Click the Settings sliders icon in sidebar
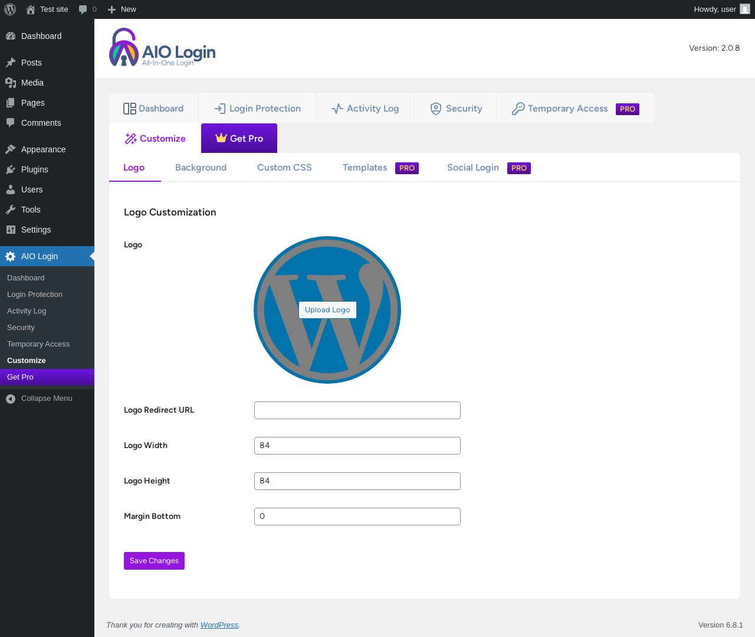 tap(11, 230)
